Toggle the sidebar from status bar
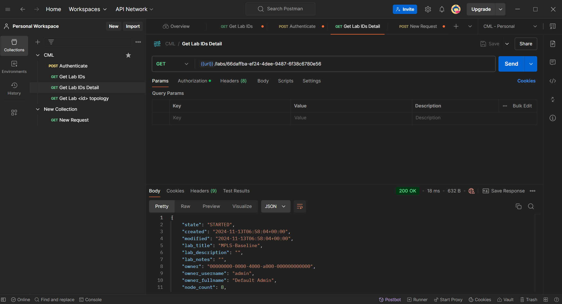 click(3, 300)
